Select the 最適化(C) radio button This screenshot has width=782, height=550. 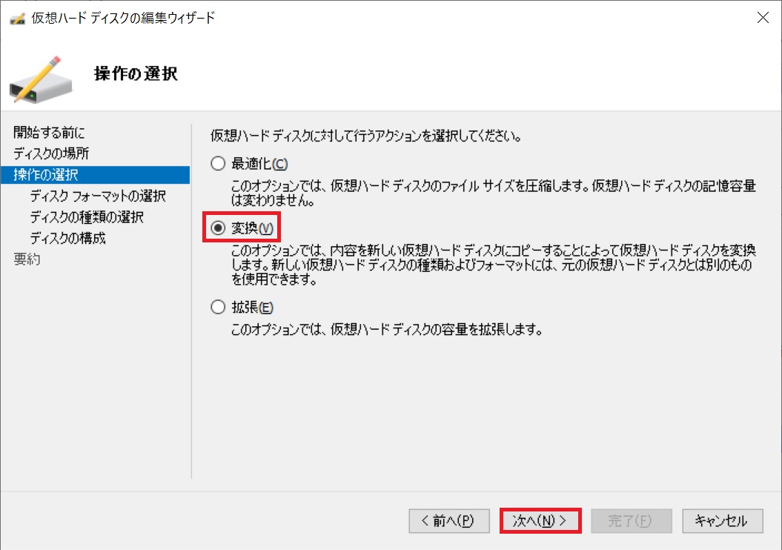[x=249, y=164]
